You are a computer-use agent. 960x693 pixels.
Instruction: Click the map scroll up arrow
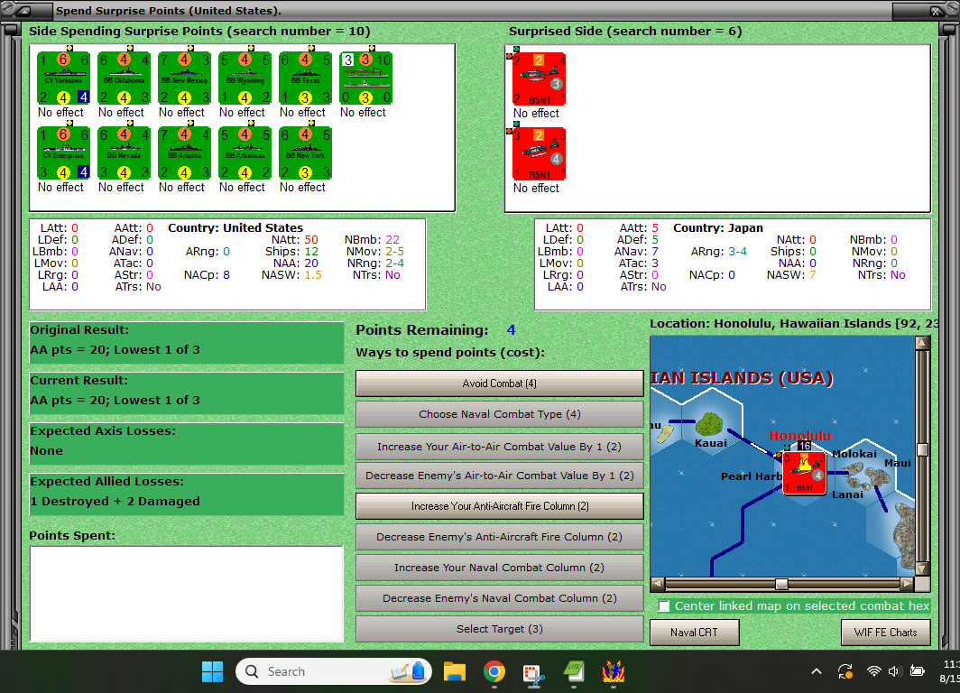pyautogui.click(x=922, y=342)
